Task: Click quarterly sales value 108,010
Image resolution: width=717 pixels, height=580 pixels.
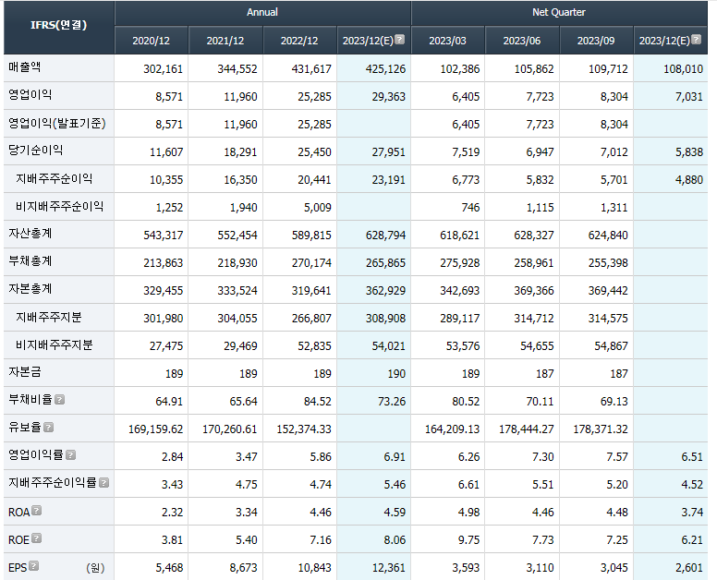Action: (683, 69)
